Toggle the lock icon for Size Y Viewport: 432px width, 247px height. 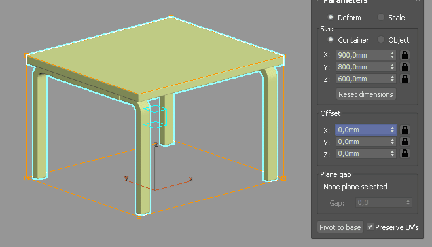pyautogui.click(x=405, y=67)
